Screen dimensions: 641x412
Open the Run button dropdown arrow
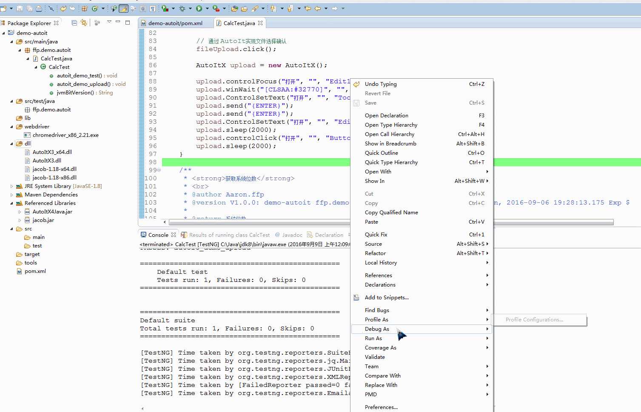point(207,9)
